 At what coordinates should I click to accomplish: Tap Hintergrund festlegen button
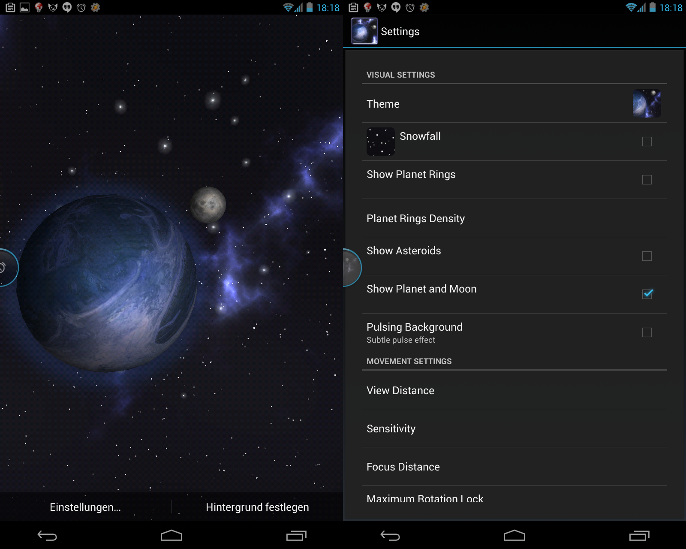point(257,507)
